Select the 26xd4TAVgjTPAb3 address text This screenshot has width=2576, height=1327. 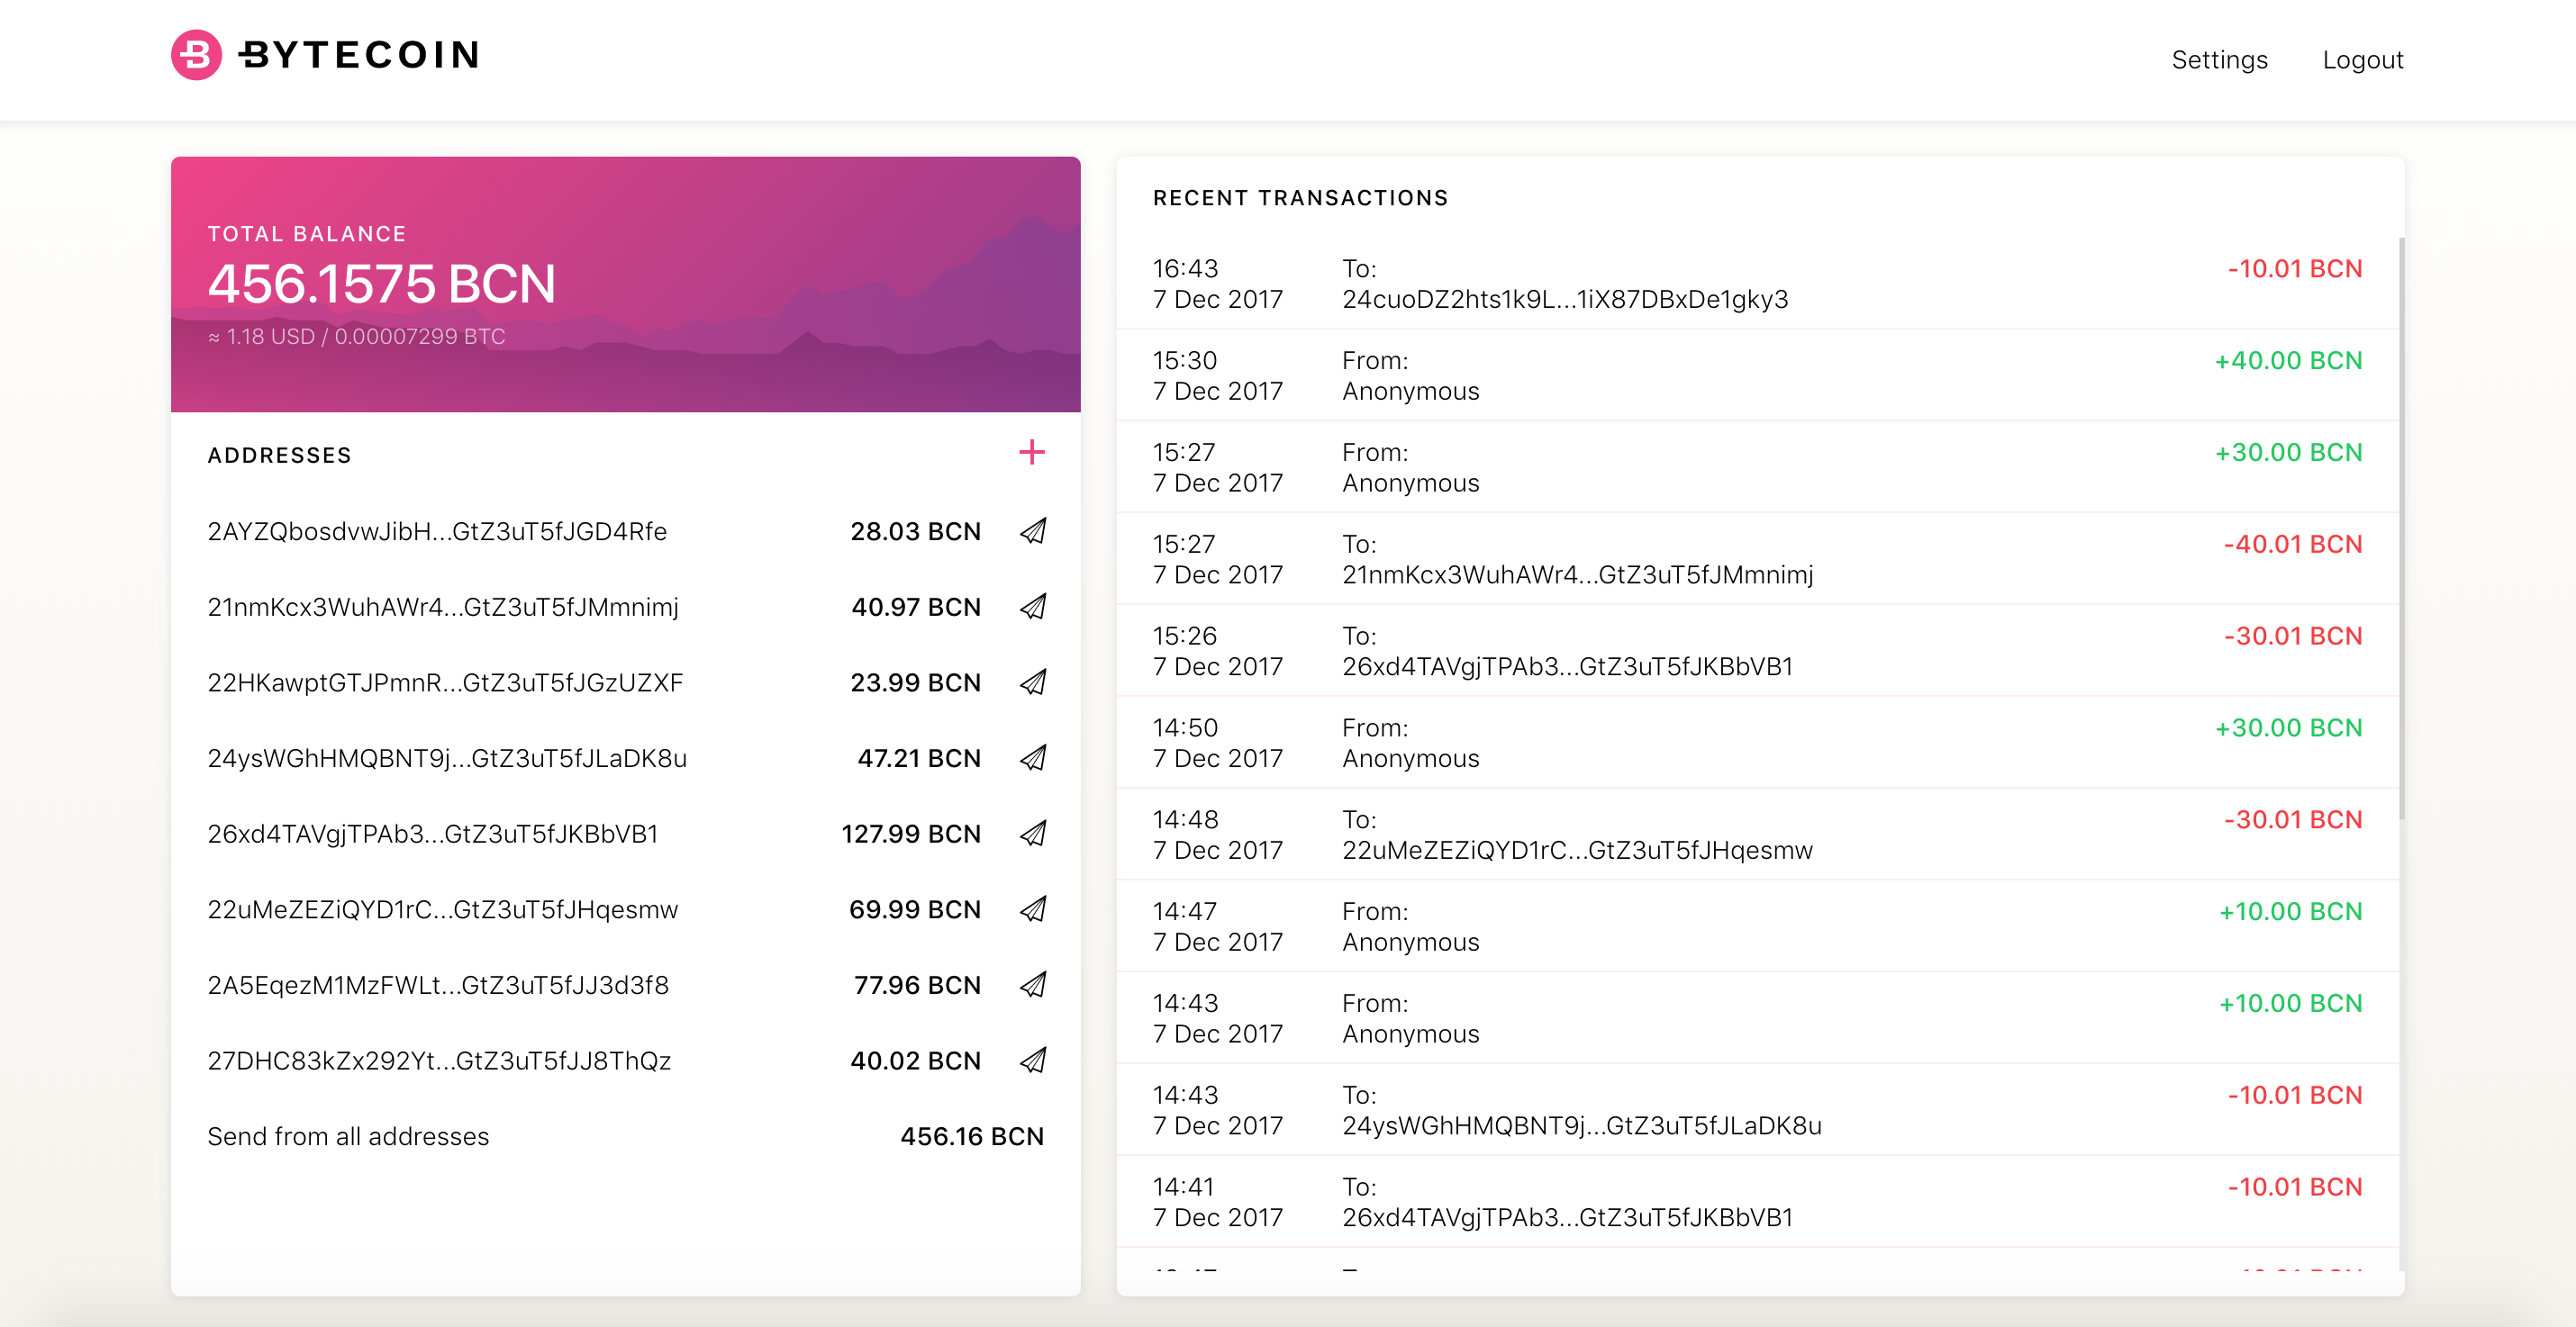432,834
